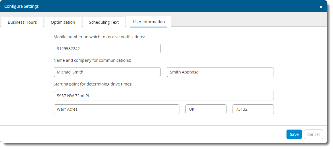Screen dimensions: 333x149
Task: Click the starting point drive times label
Action: [x=93, y=84]
